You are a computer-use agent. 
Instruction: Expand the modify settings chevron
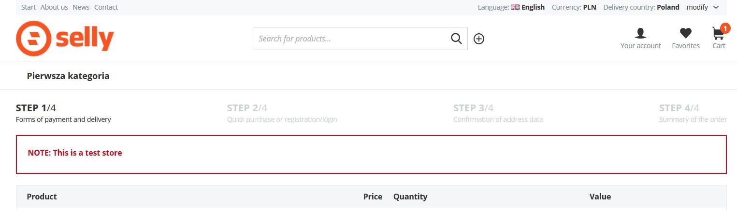tap(716, 7)
